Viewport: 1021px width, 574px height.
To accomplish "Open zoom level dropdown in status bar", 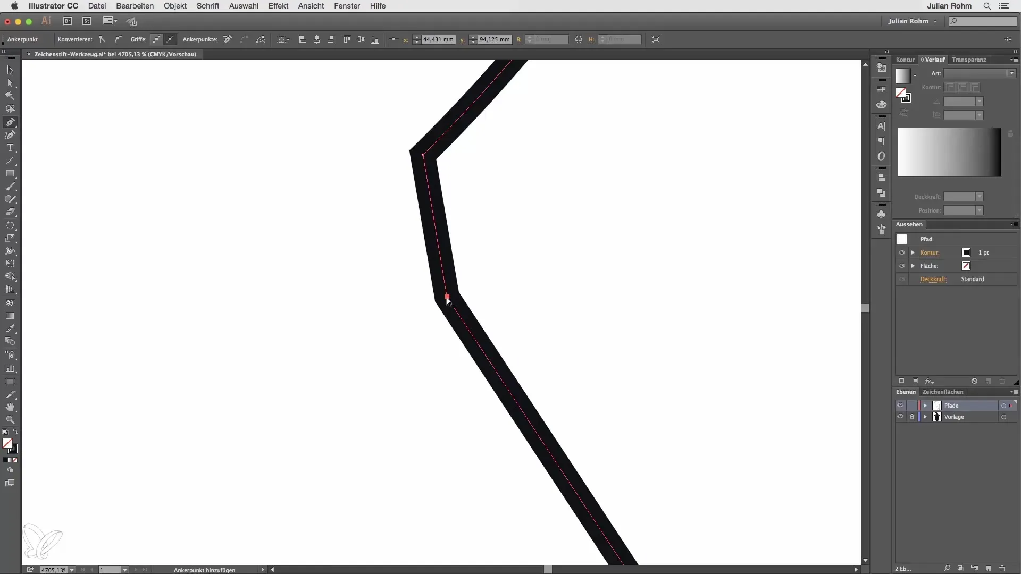I will (72, 570).
